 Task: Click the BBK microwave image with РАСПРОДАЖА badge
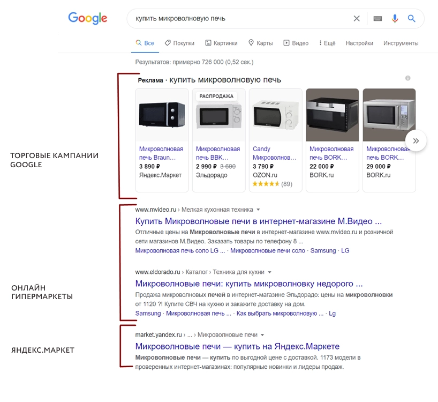pyautogui.click(x=218, y=115)
